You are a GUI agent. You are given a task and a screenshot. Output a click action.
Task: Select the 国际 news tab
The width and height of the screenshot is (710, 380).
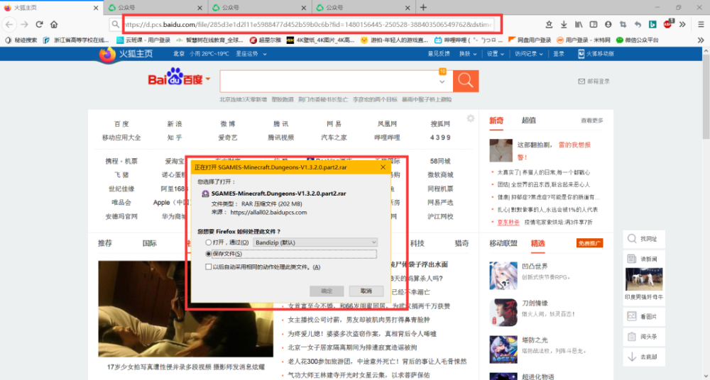(x=149, y=243)
